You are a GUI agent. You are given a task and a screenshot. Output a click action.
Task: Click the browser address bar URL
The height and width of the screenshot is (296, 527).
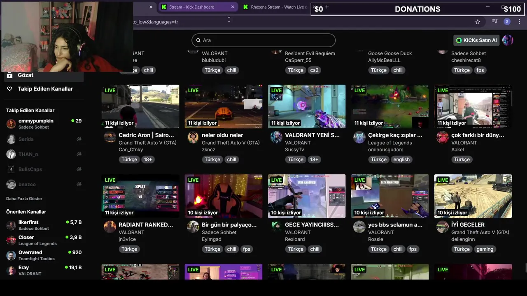[x=156, y=22]
